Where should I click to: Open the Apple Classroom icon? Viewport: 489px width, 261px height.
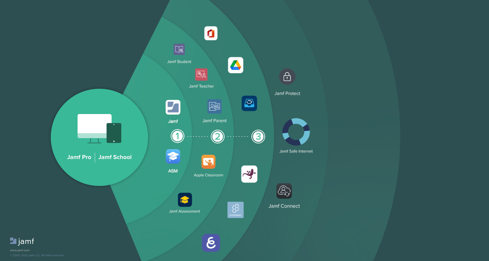point(208,162)
